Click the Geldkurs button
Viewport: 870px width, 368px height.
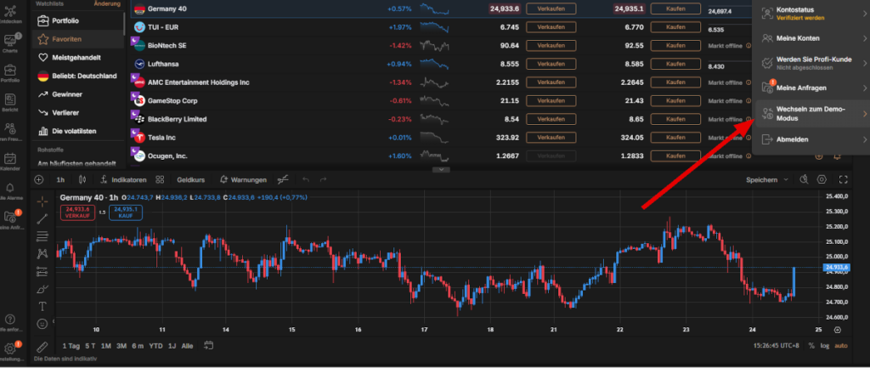(x=191, y=179)
